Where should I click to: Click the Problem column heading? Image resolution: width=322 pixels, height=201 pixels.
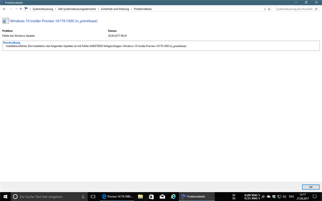(8, 31)
